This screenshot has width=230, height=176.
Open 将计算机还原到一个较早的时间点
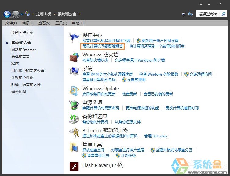(x=157, y=46)
